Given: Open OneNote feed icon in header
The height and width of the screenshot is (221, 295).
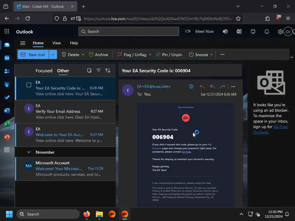Looking at the screenshot, I should (x=239, y=31).
